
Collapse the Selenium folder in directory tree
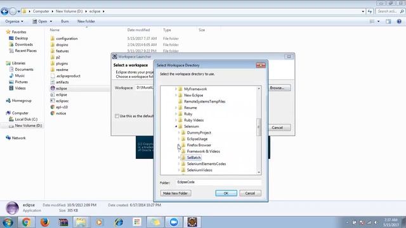[x=176, y=127]
